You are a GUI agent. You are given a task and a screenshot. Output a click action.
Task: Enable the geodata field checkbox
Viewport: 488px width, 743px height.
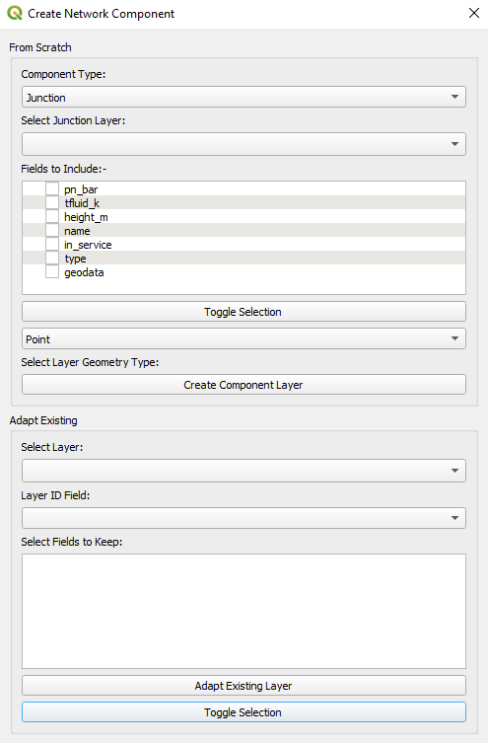tap(52, 272)
